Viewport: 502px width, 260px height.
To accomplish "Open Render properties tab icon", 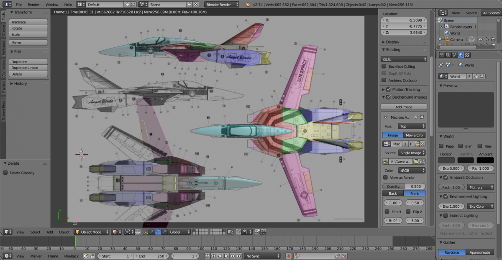I will coord(442,55).
